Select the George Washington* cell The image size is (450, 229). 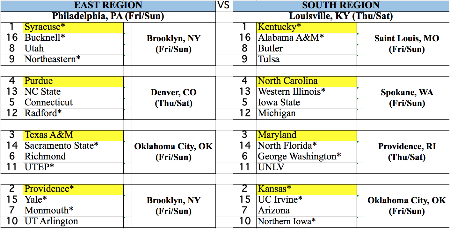(307, 157)
